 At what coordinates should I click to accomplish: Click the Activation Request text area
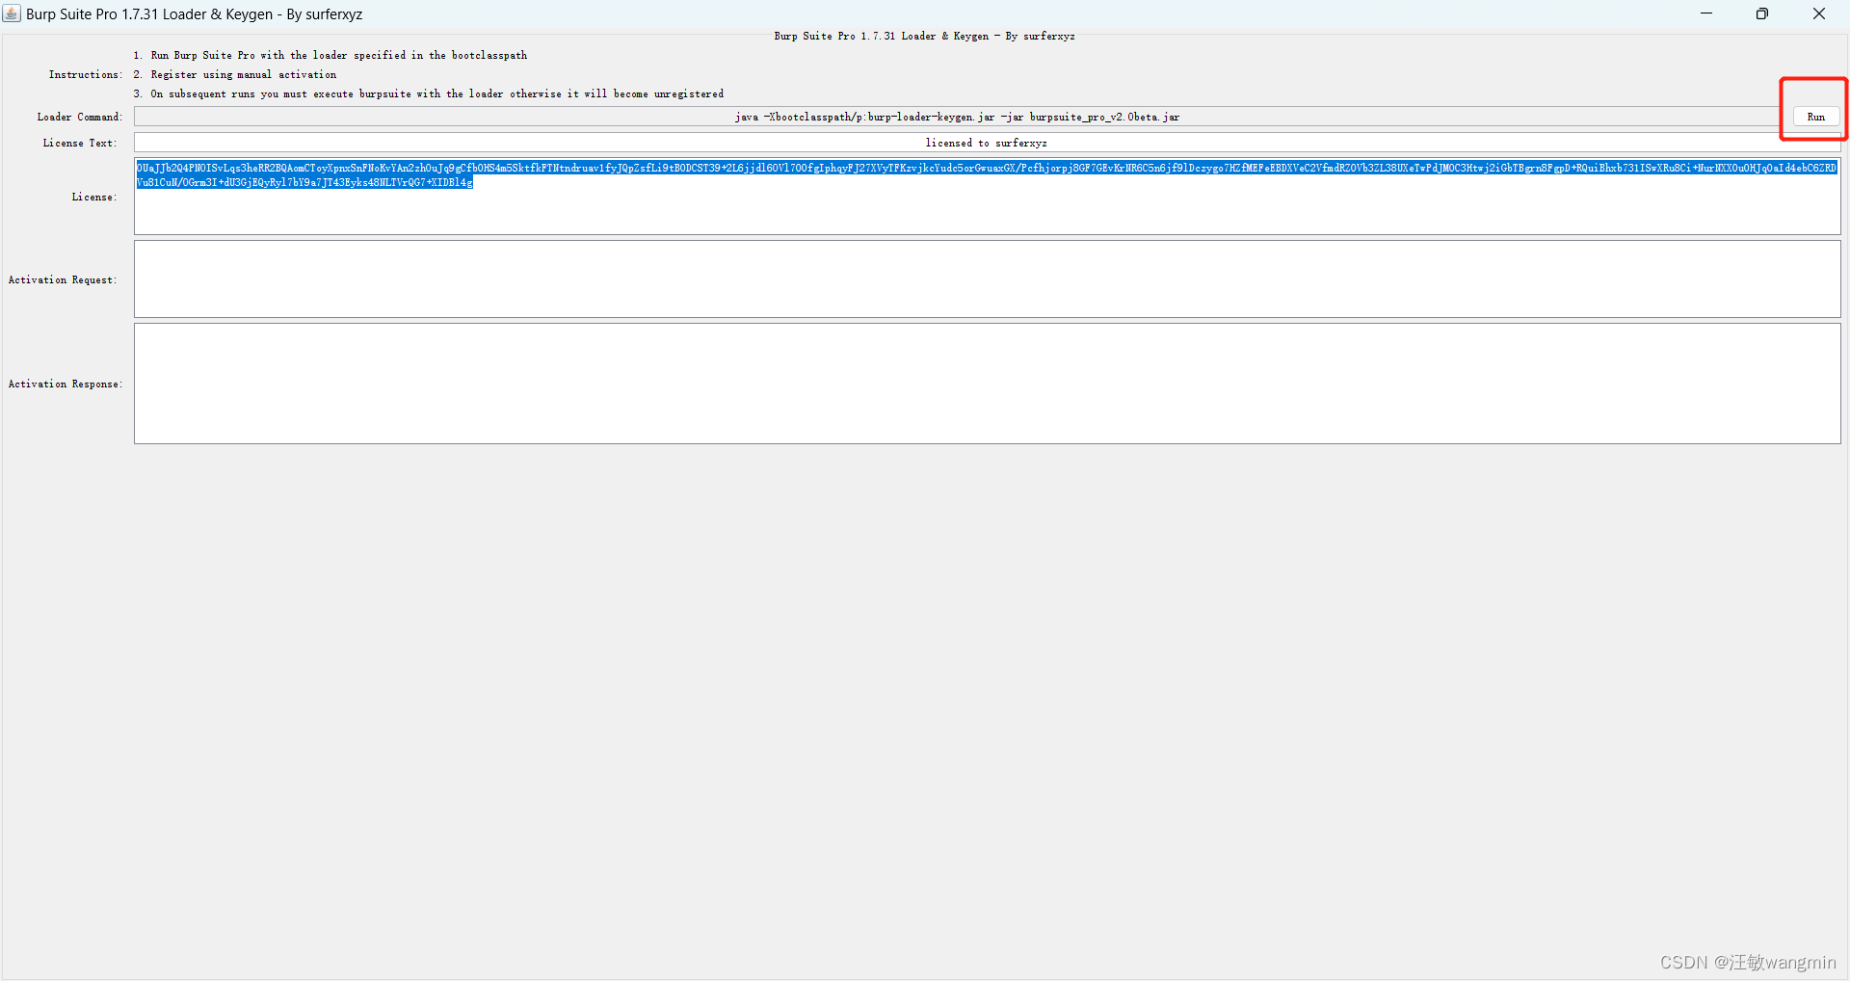tap(987, 279)
